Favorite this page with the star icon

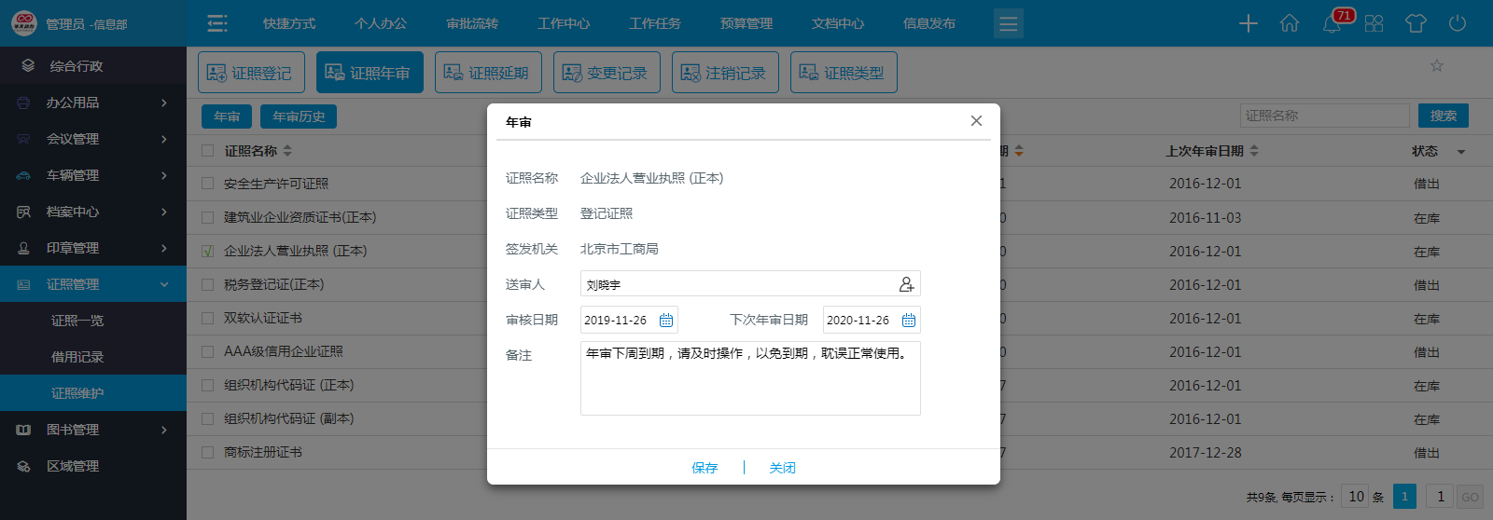(x=1437, y=65)
